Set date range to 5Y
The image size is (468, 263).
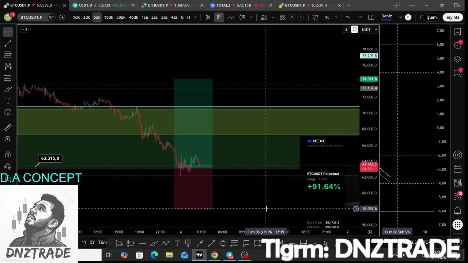click(93, 242)
